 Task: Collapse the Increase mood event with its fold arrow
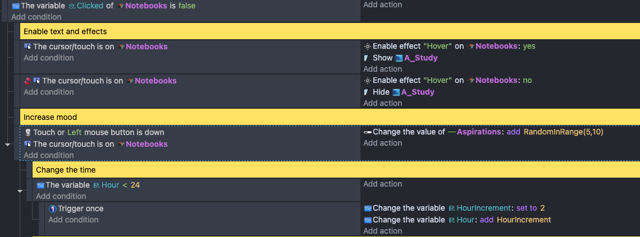point(8,145)
